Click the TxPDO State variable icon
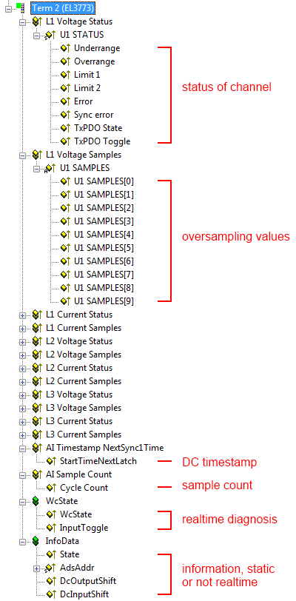The width and height of the screenshot is (296, 601). point(65,128)
